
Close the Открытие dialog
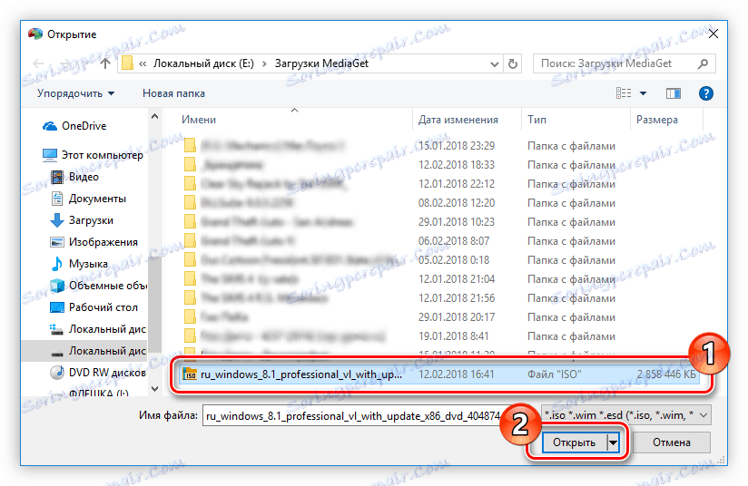point(714,34)
